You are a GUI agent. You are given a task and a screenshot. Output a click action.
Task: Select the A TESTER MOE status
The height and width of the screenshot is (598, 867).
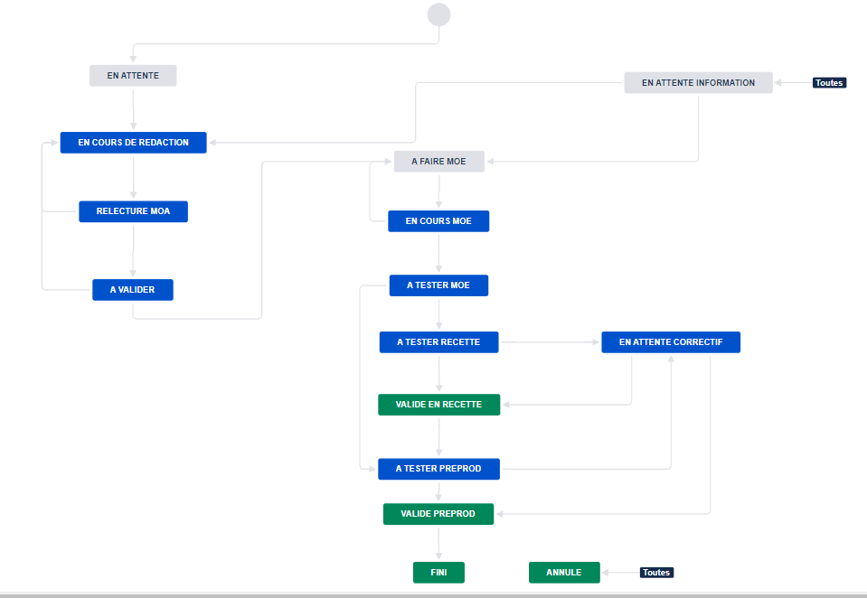click(x=438, y=285)
